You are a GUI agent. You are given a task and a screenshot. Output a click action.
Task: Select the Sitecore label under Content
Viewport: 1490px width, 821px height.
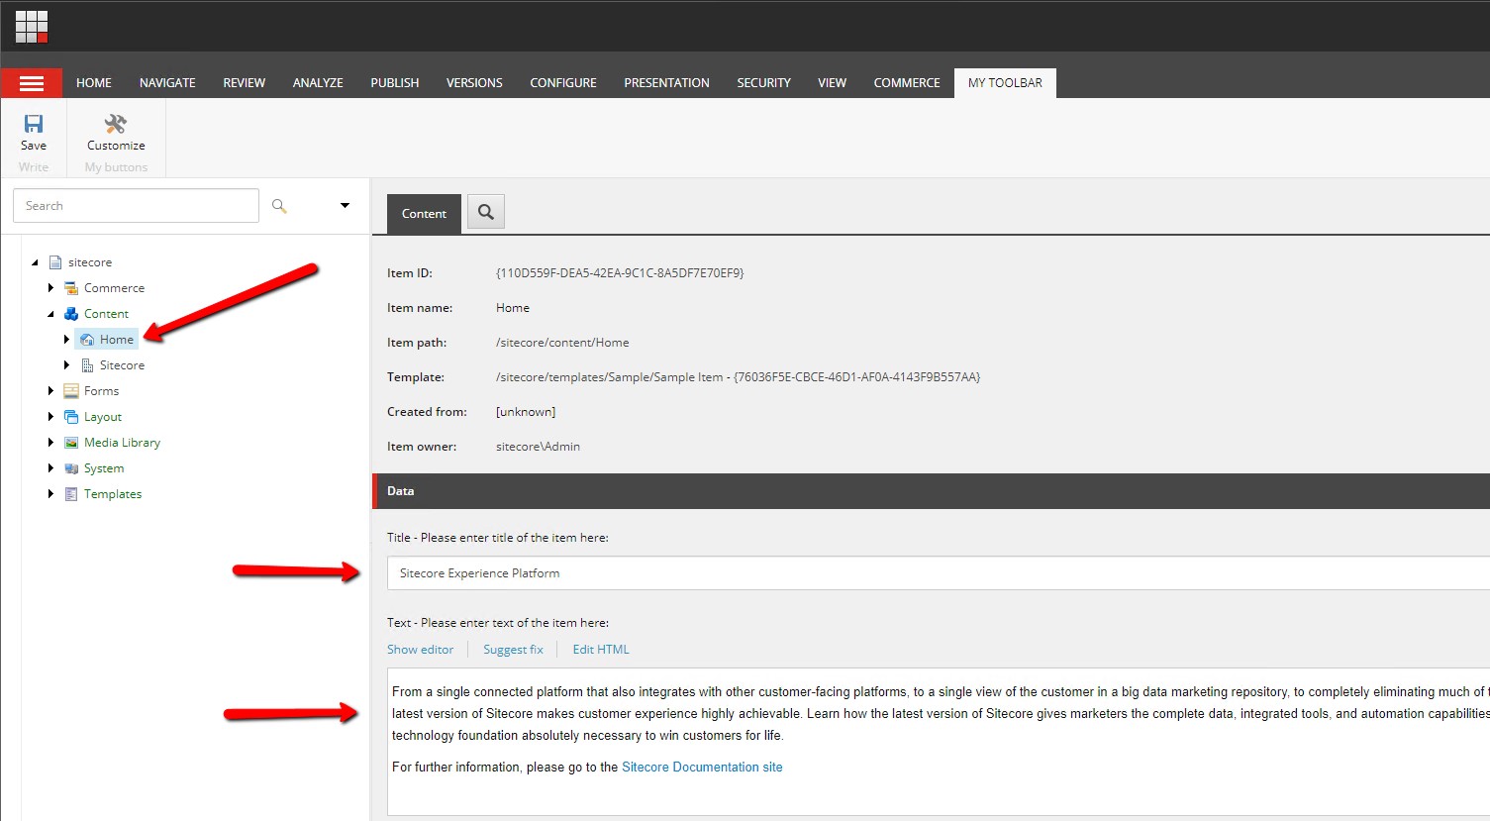[122, 365]
